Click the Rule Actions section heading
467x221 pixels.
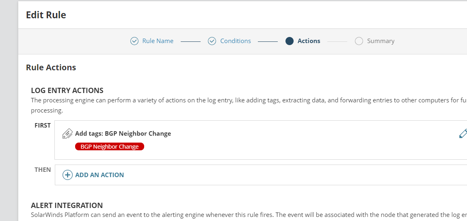coord(51,67)
